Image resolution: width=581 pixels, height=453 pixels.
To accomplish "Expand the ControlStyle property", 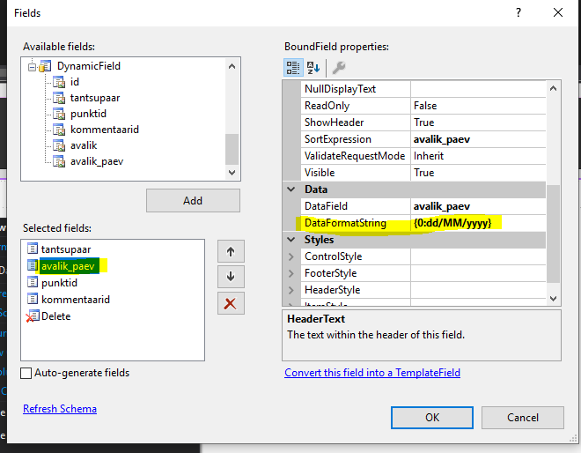I will pyautogui.click(x=291, y=256).
